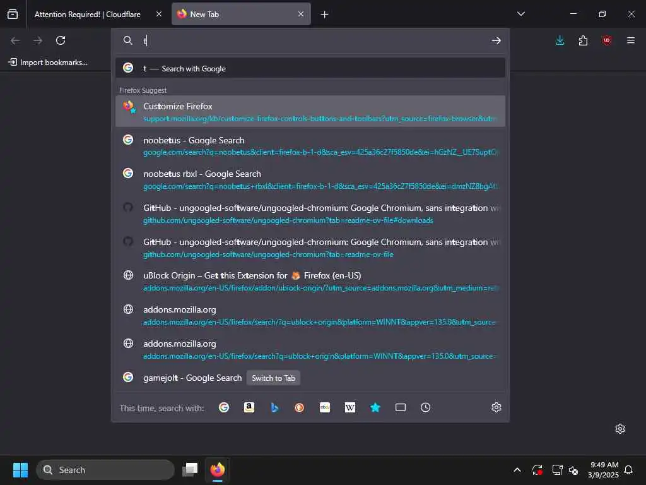Select the New Tab tab

pos(241,14)
